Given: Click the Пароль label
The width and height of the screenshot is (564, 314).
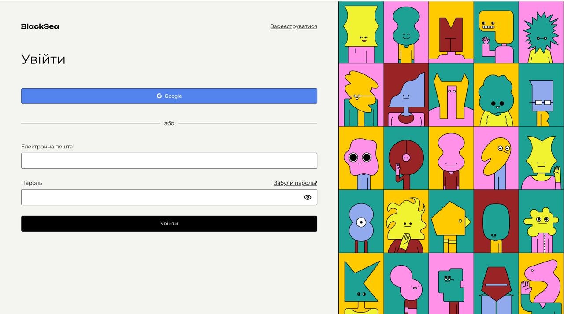Looking at the screenshot, I should pyautogui.click(x=32, y=183).
